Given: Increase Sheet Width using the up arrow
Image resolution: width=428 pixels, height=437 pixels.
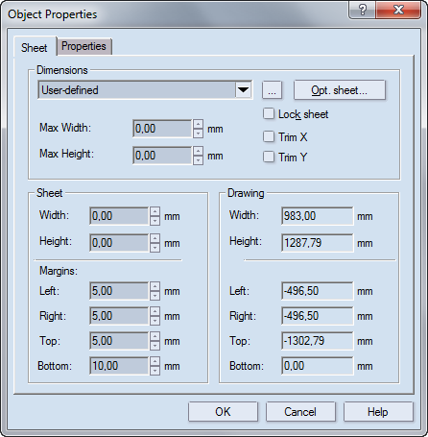Looking at the screenshot, I should pos(155,211).
